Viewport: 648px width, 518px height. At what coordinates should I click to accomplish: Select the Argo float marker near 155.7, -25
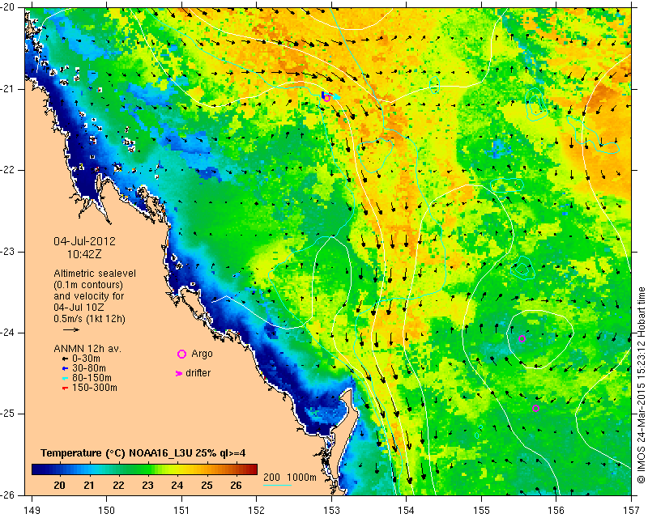click(536, 409)
